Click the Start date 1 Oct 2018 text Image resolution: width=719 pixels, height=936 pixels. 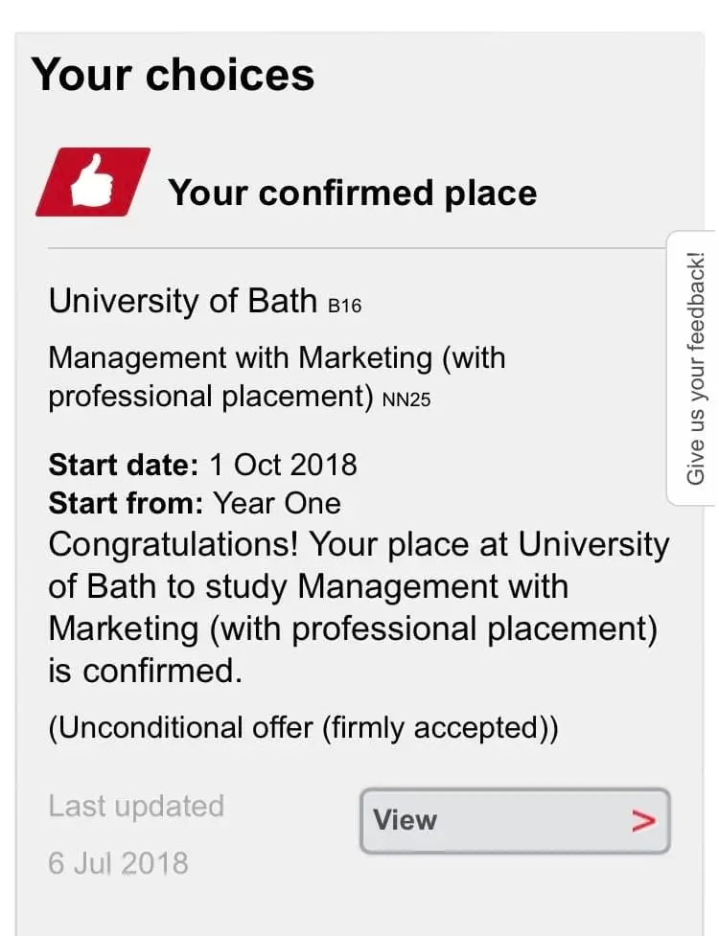pos(203,465)
